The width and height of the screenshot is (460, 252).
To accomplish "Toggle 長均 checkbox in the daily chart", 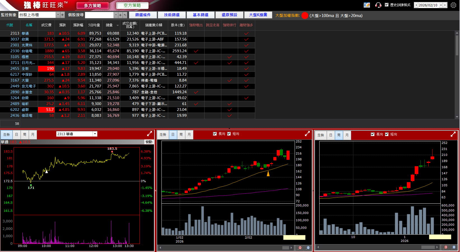I will [x=215, y=134].
